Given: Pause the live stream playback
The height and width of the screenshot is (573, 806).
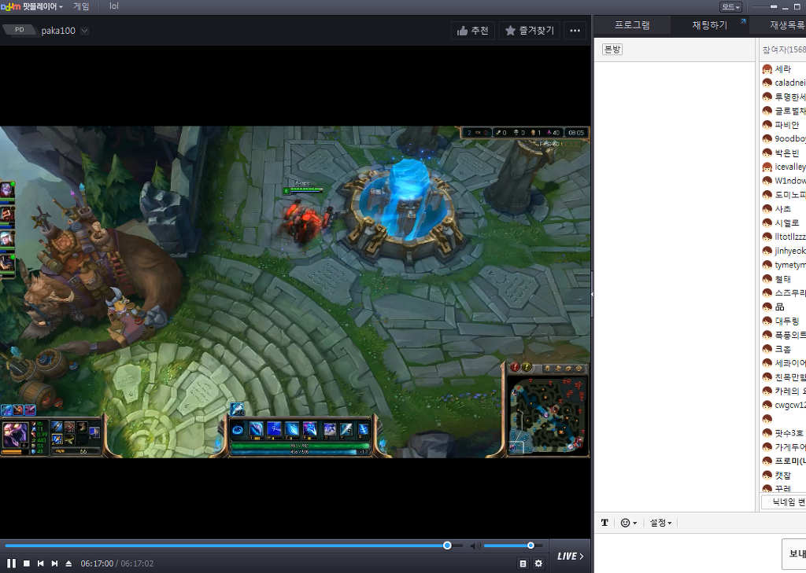Looking at the screenshot, I should pos(11,564).
